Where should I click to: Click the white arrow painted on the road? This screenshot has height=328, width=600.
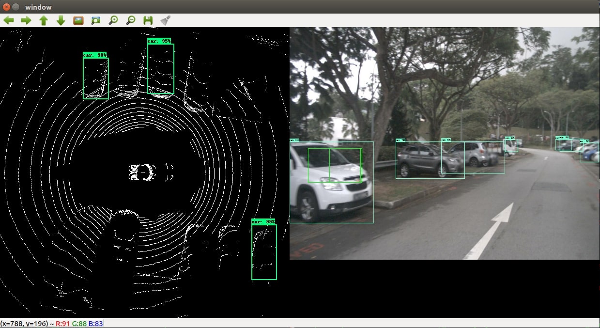point(490,231)
